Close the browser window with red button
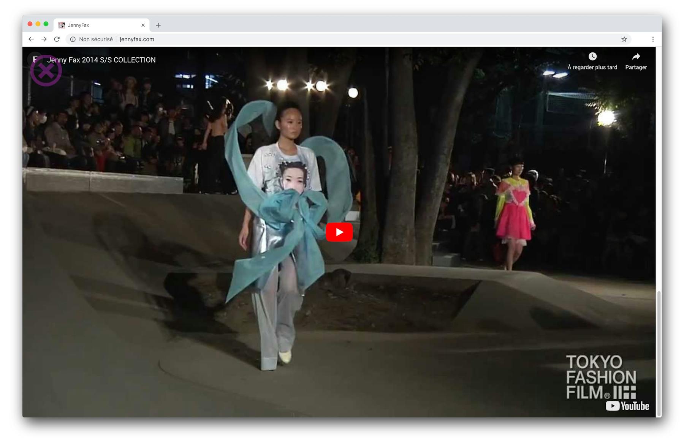Image resolution: width=684 pixels, height=447 pixels. [x=30, y=24]
